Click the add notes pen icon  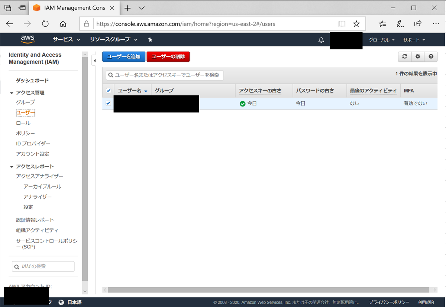[x=400, y=24]
